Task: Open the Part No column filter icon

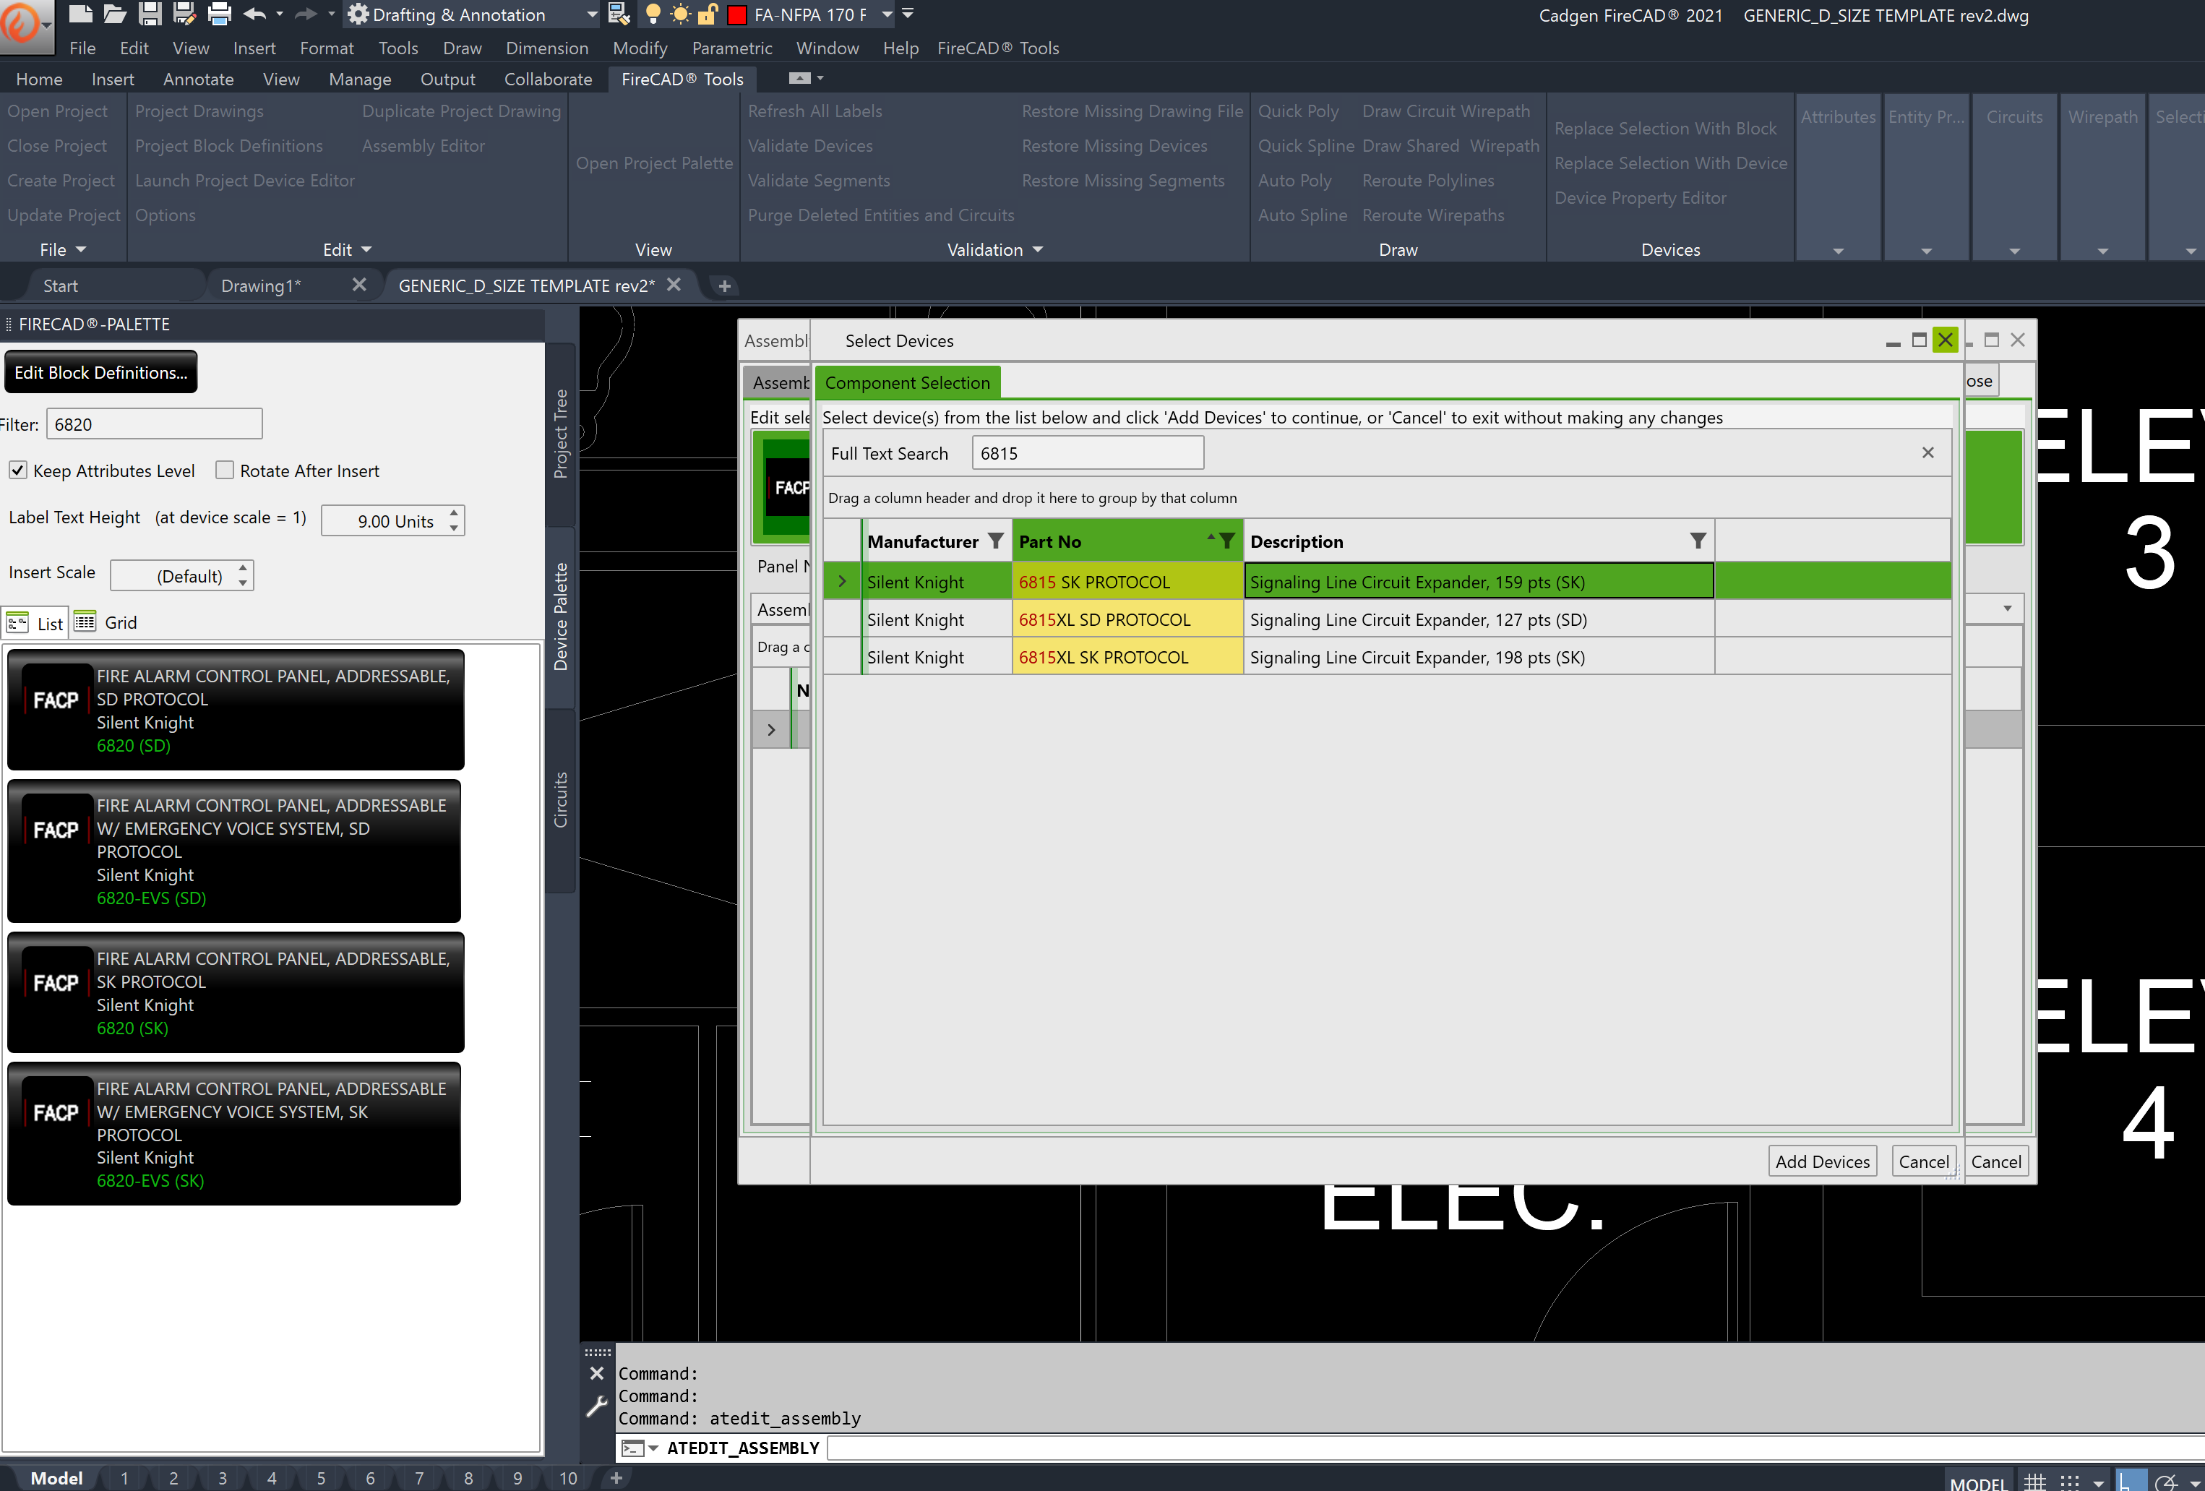Action: 1226,541
